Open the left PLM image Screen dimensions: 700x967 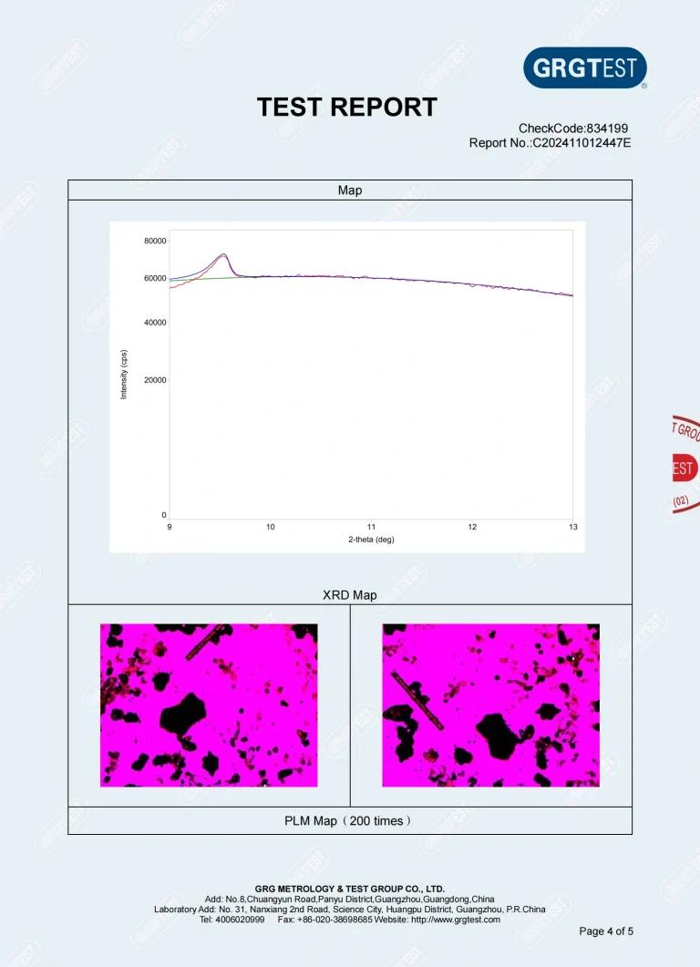click(x=209, y=705)
